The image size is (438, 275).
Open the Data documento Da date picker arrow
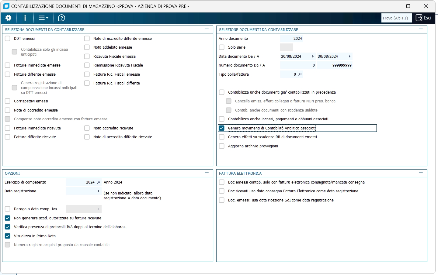313,57
